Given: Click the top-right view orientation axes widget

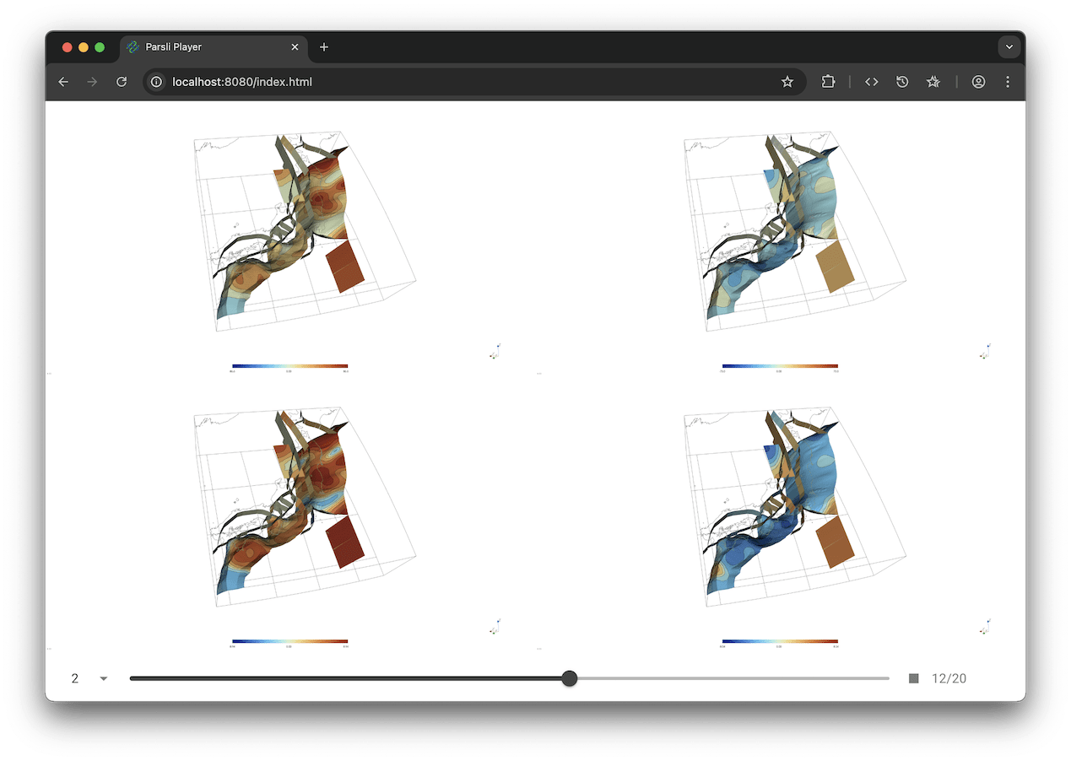Looking at the screenshot, I should point(986,351).
